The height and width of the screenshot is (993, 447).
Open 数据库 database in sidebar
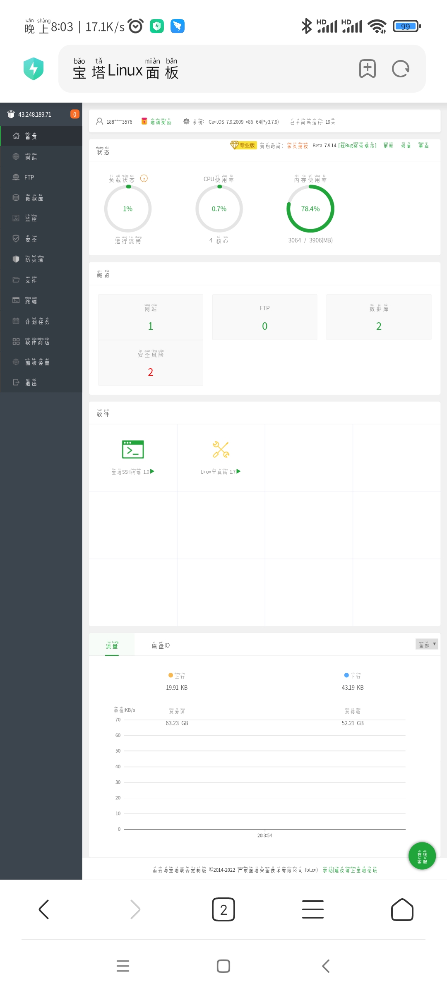pos(41,198)
